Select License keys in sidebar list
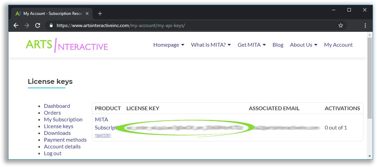Image resolution: width=377 pixels, height=167 pixels. (x=59, y=126)
